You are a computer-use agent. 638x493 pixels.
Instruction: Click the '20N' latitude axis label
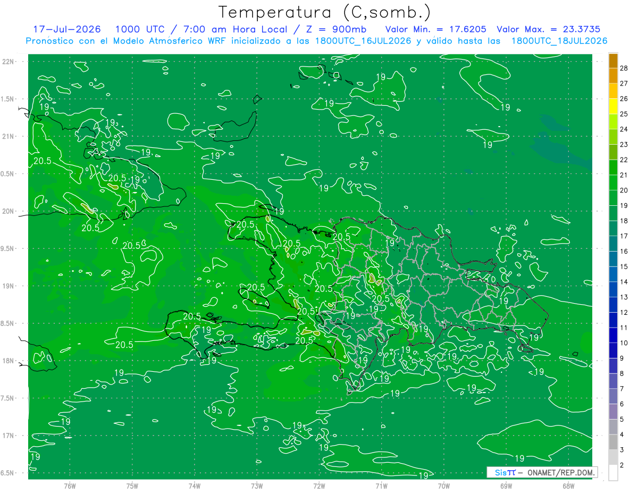pyautogui.click(x=9, y=211)
